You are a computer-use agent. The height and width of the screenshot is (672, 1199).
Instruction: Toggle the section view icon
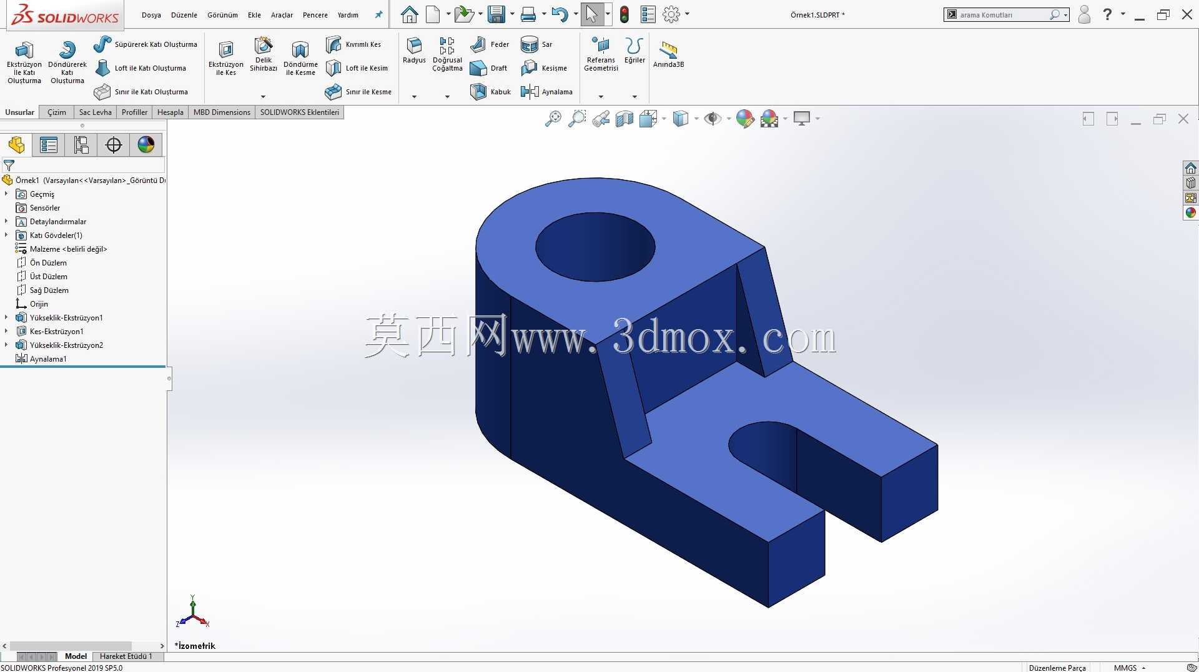tap(624, 119)
